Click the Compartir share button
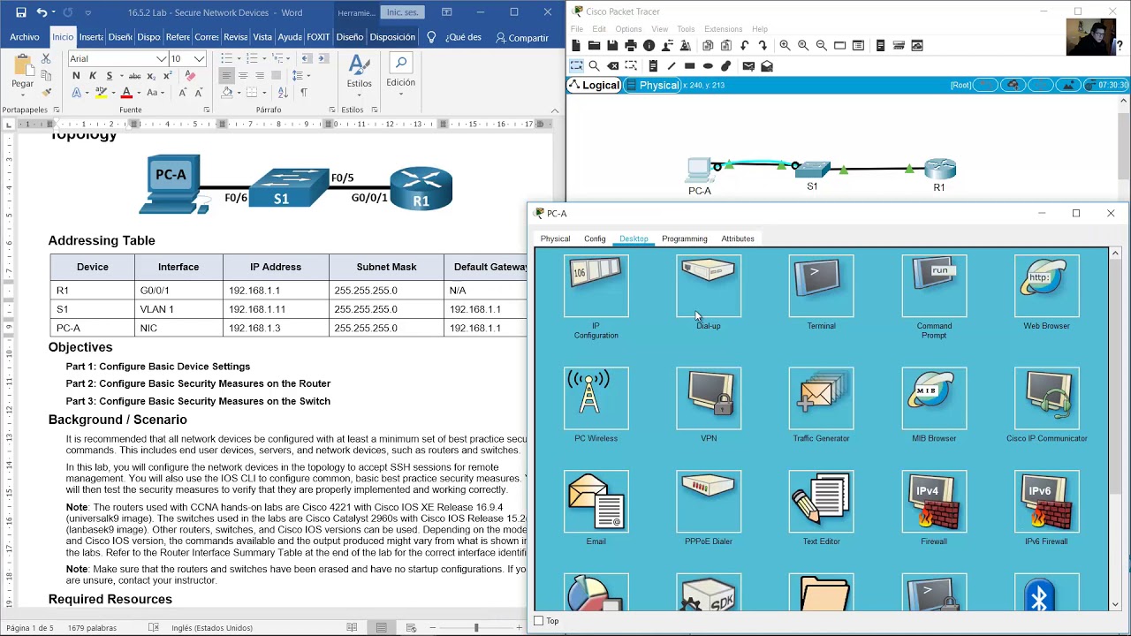1131x636 pixels. [522, 38]
